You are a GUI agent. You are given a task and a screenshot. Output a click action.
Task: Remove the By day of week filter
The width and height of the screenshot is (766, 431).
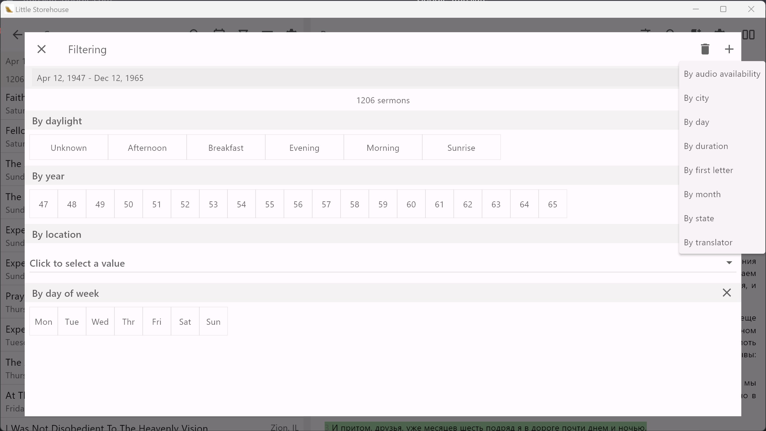click(727, 293)
